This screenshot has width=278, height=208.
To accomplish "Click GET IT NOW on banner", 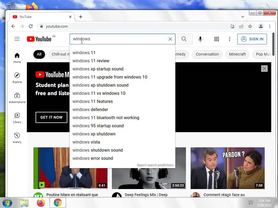I will (x=51, y=117).
